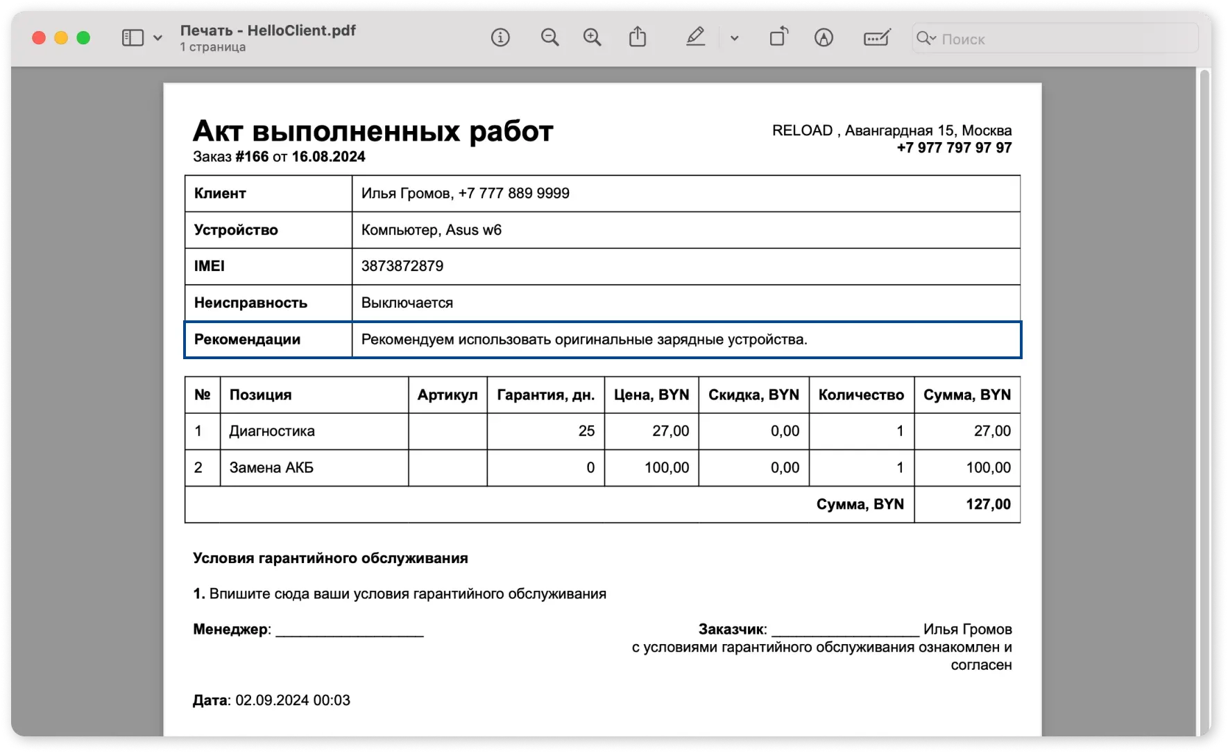The image size is (1228, 753).
Task: Open the form AutoFill tool
Action: (x=876, y=37)
